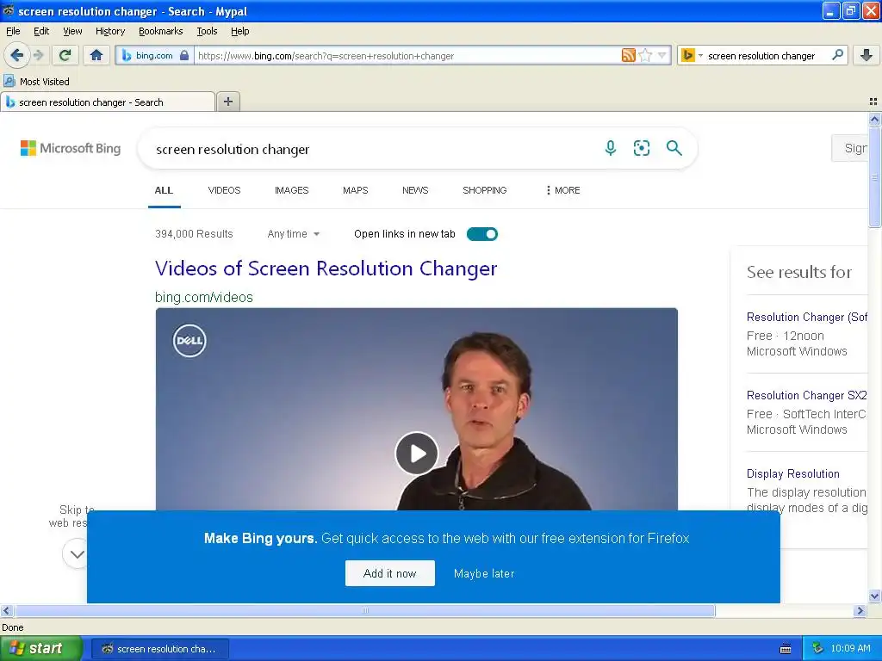Click the Bing search magnifier icon
The width and height of the screenshot is (882, 661).
coord(674,148)
